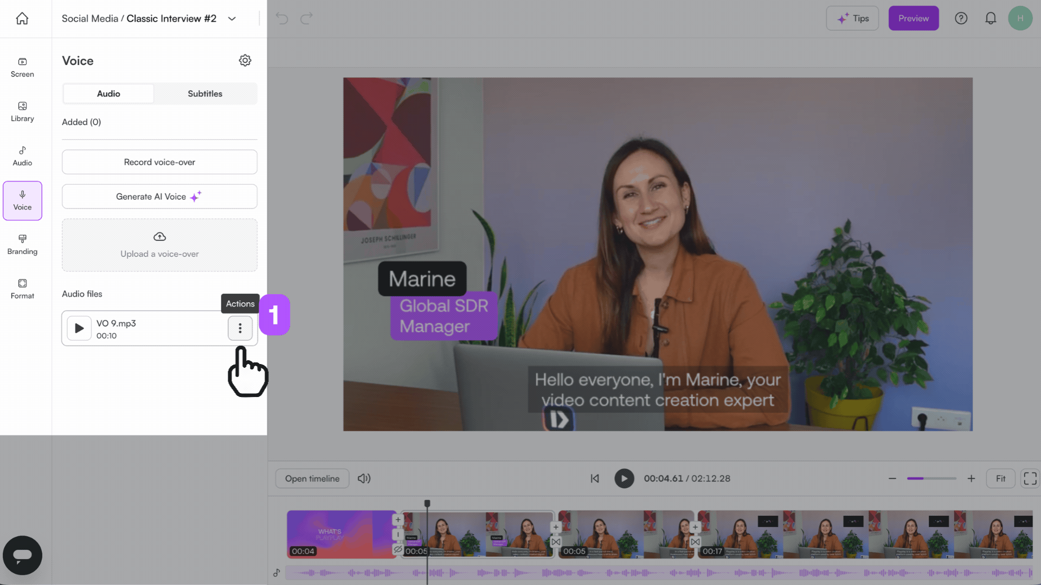Edit transition before the 00:17 clip

coord(695,542)
